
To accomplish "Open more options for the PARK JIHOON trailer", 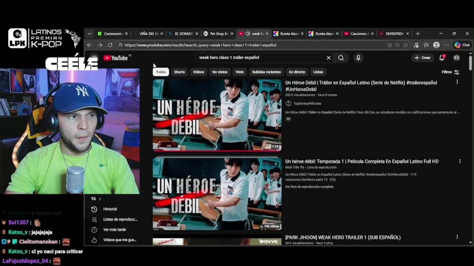I will point(457,237).
